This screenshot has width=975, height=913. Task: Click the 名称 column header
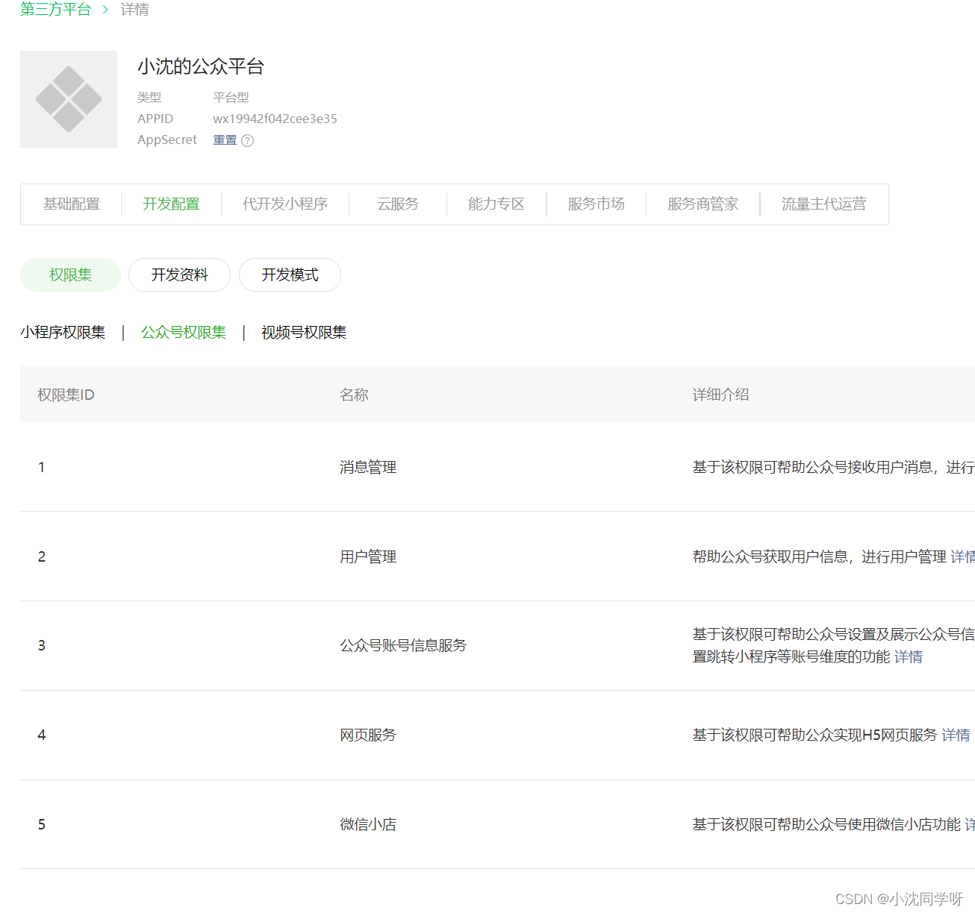(x=354, y=395)
